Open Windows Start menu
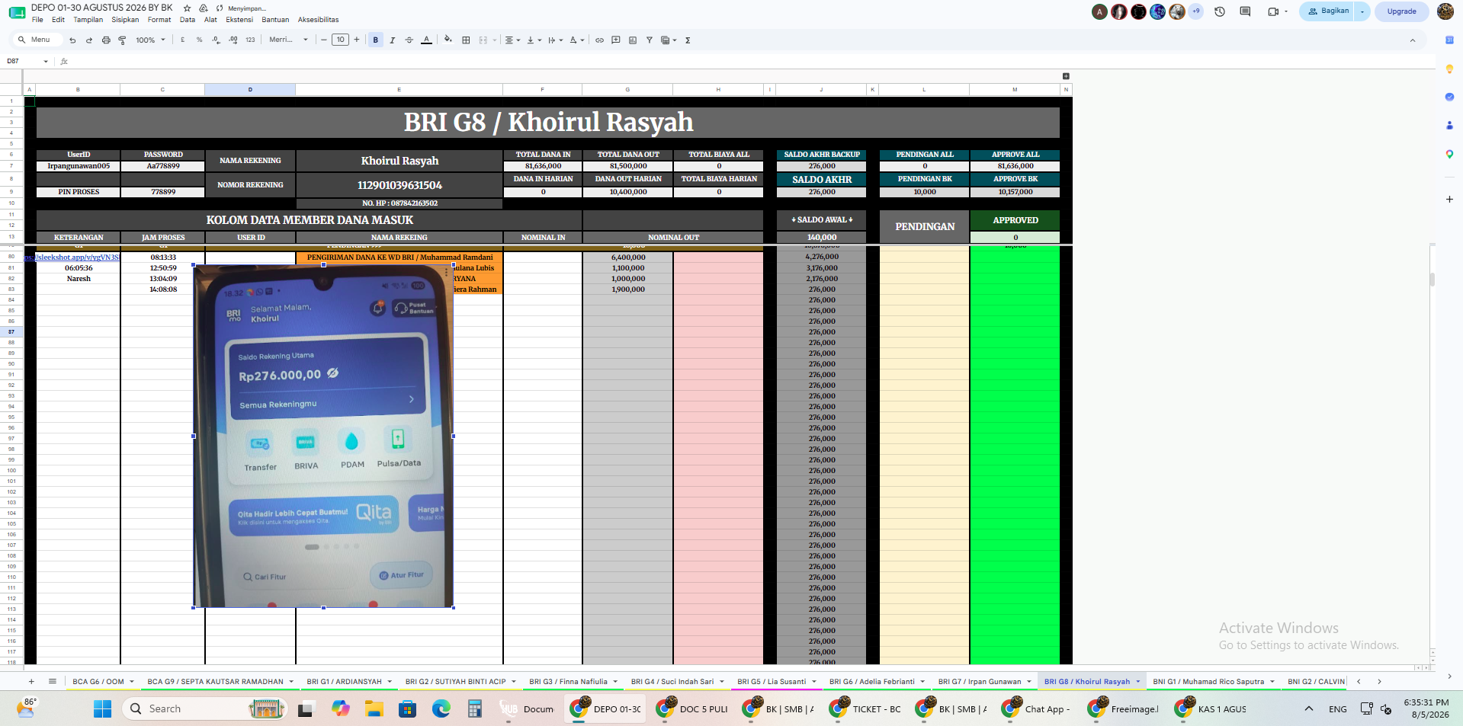The image size is (1463, 726). click(102, 709)
